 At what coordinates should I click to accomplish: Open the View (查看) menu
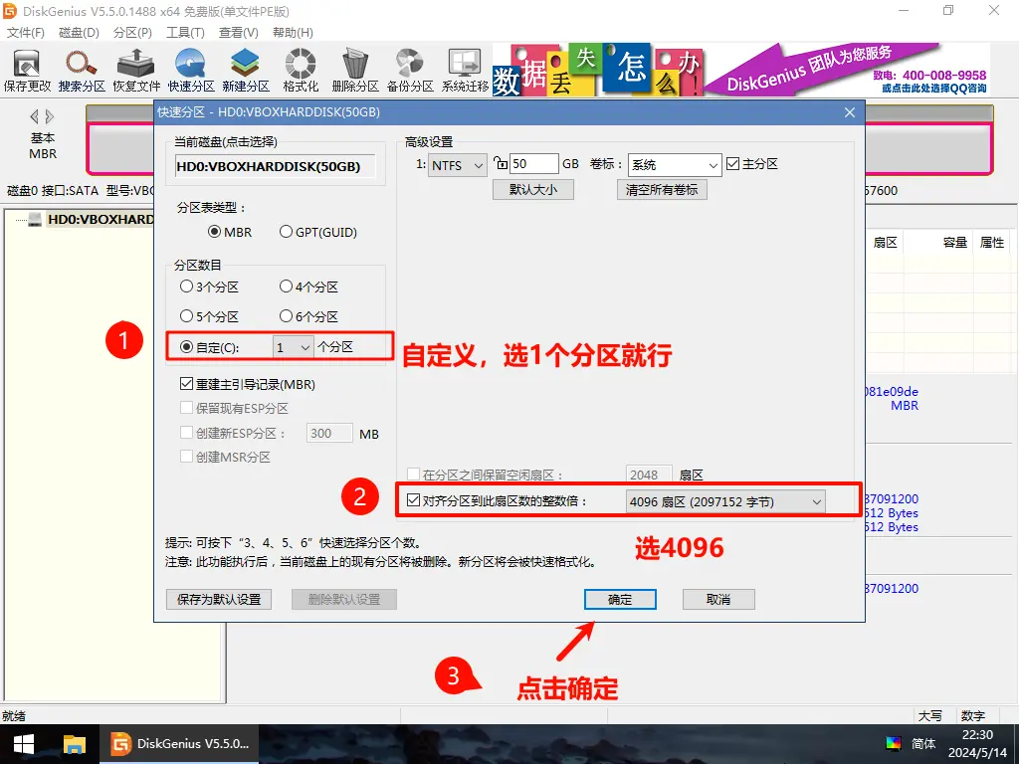click(239, 33)
